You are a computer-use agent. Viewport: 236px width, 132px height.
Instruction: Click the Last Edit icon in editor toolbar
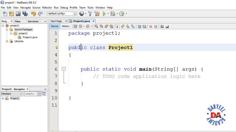click(x=76, y=26)
